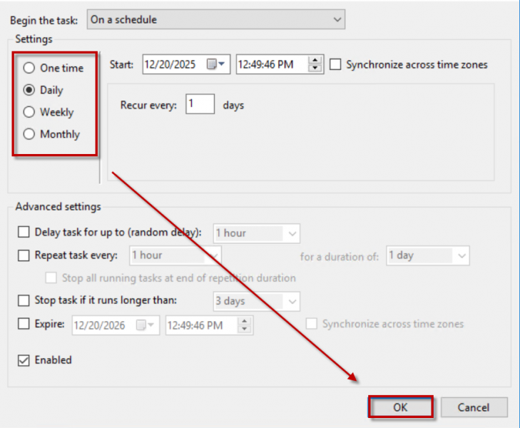The width and height of the screenshot is (520, 428).
Task: Toggle the Delay task random delay checkbox
Action: coord(24,233)
